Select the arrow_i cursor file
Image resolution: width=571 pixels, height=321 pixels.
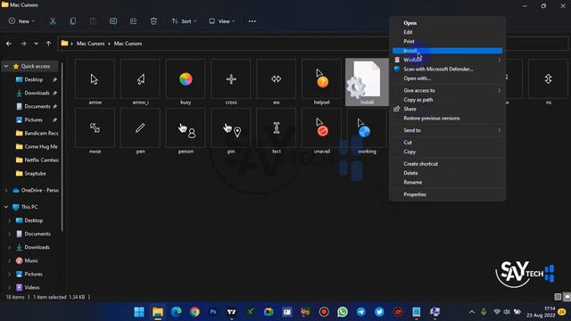[140, 83]
